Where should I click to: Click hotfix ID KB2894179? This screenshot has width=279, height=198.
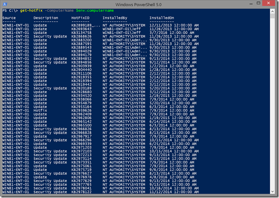click(81, 55)
